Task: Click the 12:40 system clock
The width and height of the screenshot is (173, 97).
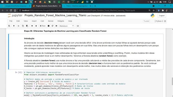Action: click(165, 2)
